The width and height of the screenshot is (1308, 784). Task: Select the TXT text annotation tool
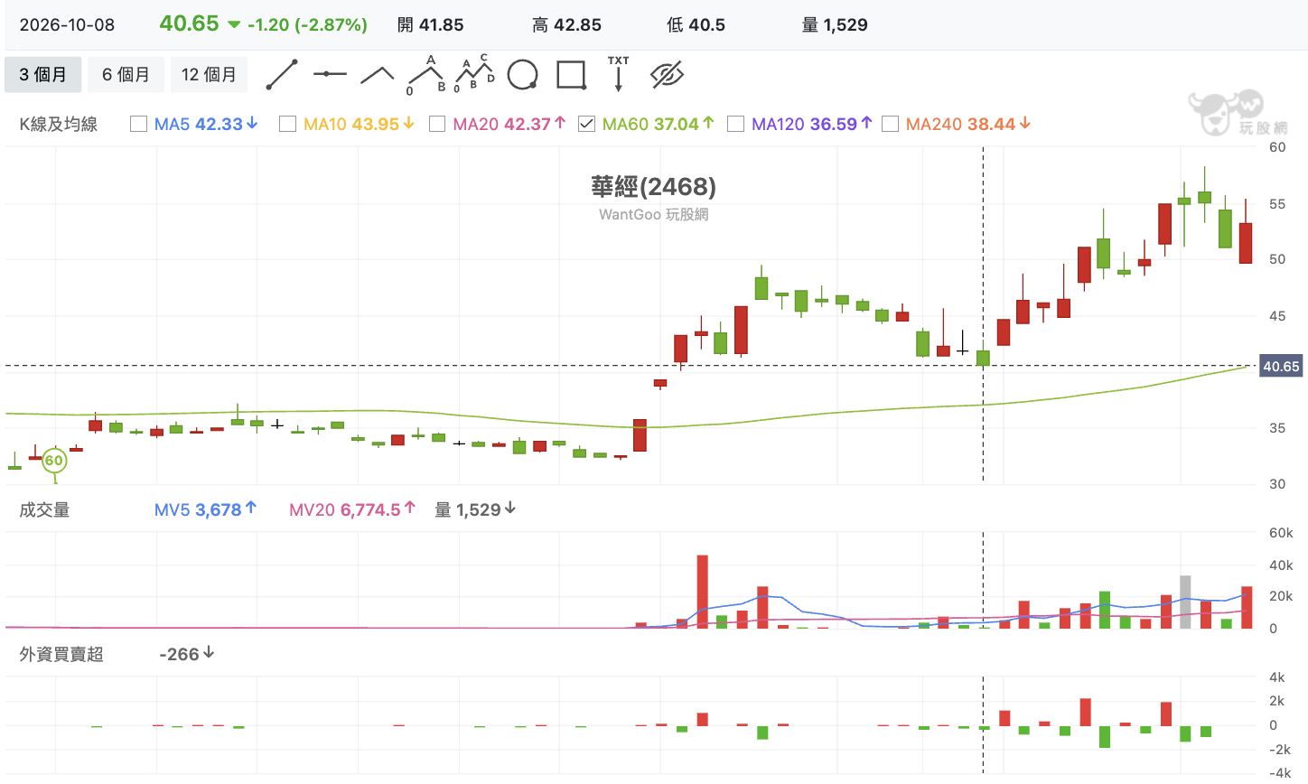(x=619, y=74)
